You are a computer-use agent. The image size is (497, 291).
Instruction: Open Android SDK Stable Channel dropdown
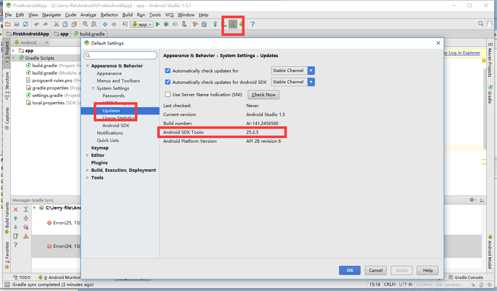click(x=293, y=82)
